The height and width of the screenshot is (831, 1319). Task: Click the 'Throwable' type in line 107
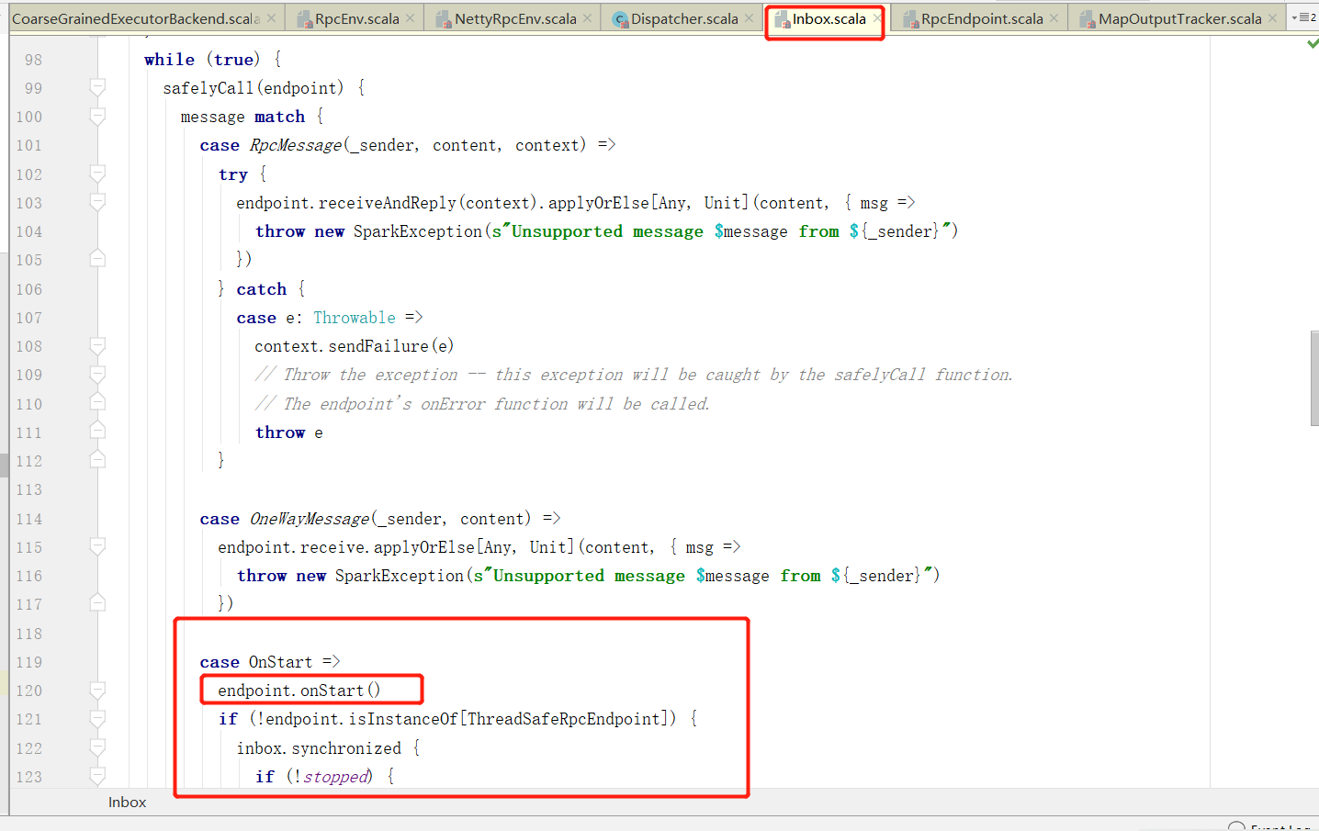click(355, 318)
